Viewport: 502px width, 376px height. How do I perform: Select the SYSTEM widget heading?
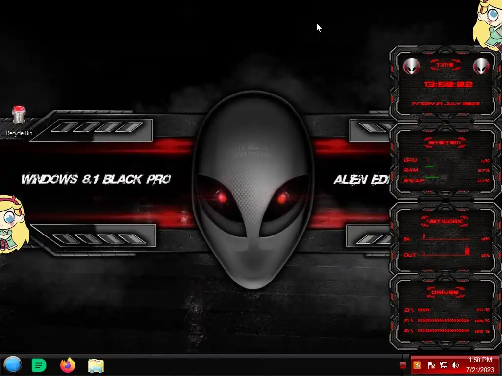pyautogui.click(x=445, y=142)
